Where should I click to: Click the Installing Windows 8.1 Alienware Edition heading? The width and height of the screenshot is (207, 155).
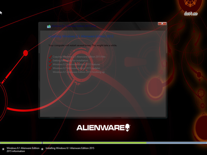point(81,36)
